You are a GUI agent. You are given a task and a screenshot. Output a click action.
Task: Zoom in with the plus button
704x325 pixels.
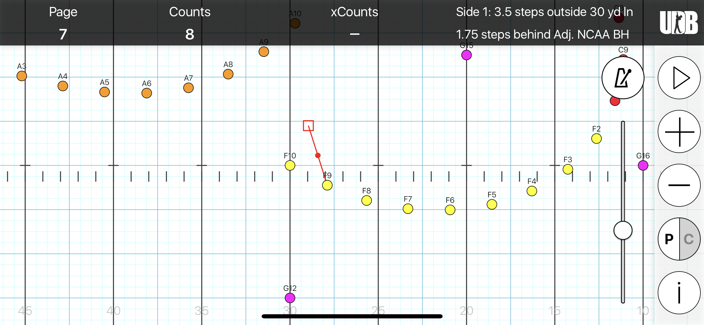coord(679,131)
